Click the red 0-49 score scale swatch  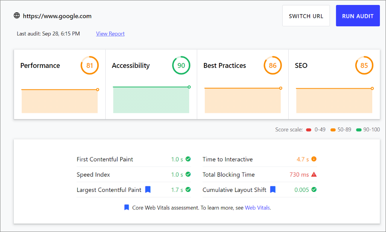pos(309,130)
